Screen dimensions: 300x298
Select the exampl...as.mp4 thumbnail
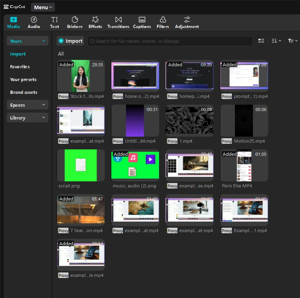pyautogui.click(x=189, y=165)
